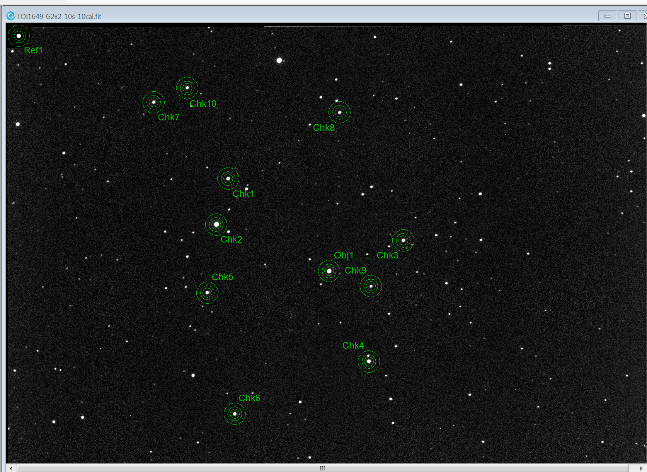Screen dimensions: 647x472
Task: Click the Chk7 check star aperture
Action: click(x=153, y=102)
